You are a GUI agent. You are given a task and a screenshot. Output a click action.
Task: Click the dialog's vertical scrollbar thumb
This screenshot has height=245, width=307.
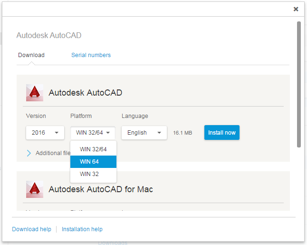point(298,84)
